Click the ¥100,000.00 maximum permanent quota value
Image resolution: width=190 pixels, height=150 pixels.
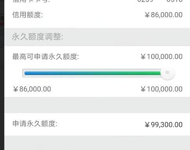161,57
